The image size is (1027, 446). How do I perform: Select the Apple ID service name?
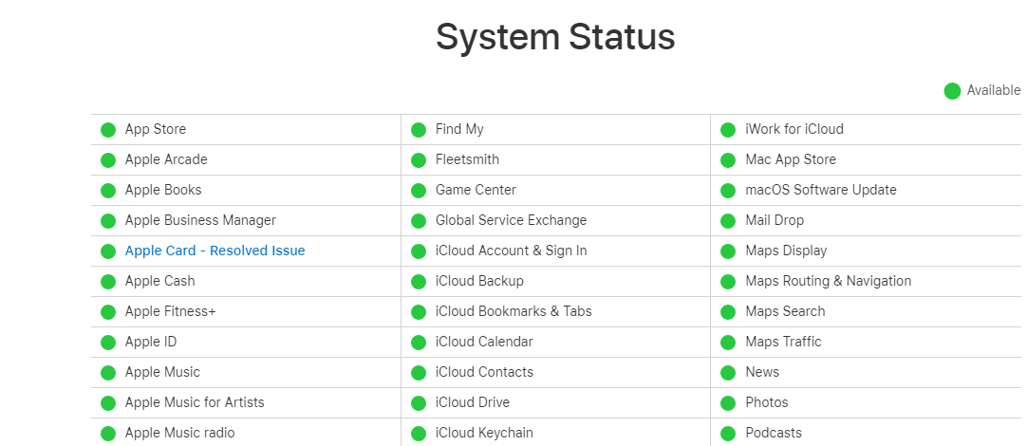[151, 342]
